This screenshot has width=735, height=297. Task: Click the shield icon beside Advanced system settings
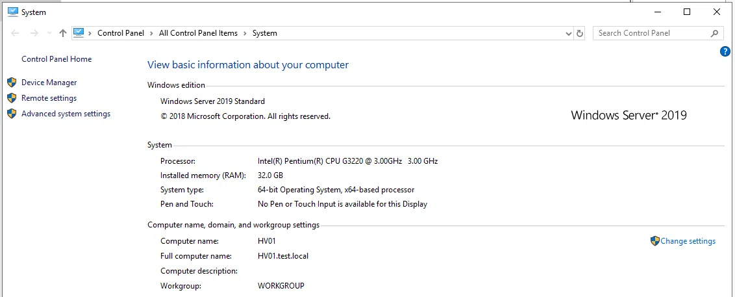point(11,114)
